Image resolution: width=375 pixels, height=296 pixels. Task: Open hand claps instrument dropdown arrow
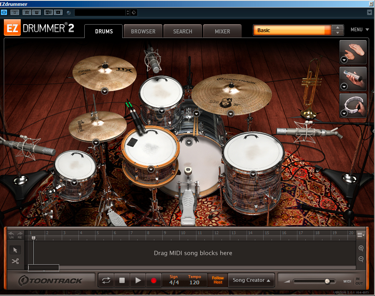coord(344,60)
